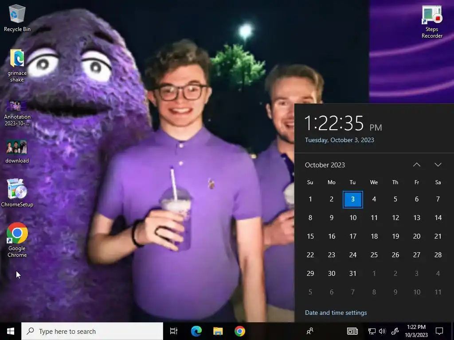Select October 31 in the calendar
454x340 pixels.
tap(352, 274)
